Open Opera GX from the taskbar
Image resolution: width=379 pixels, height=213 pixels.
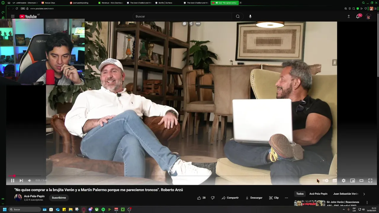click(x=83, y=209)
